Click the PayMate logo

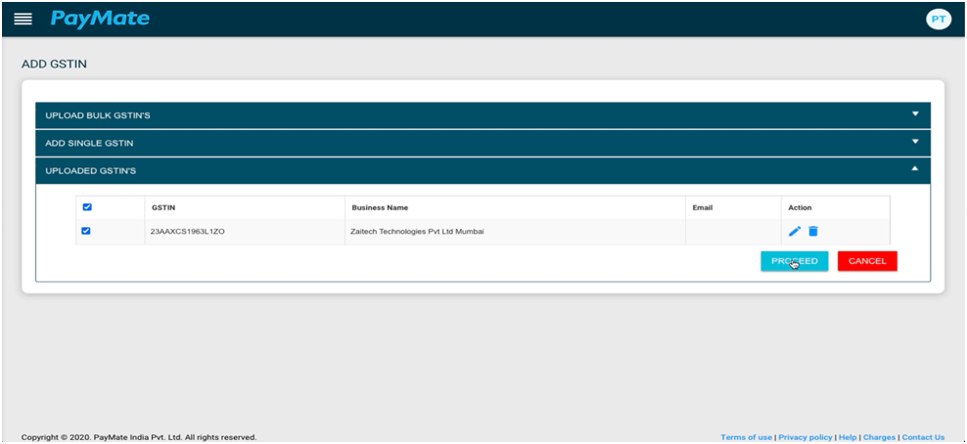click(x=100, y=19)
